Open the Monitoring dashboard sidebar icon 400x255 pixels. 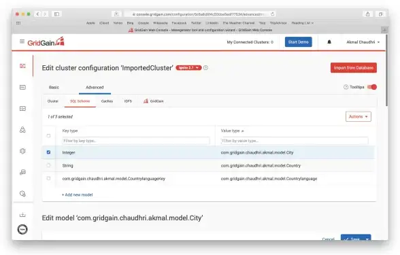point(22,109)
